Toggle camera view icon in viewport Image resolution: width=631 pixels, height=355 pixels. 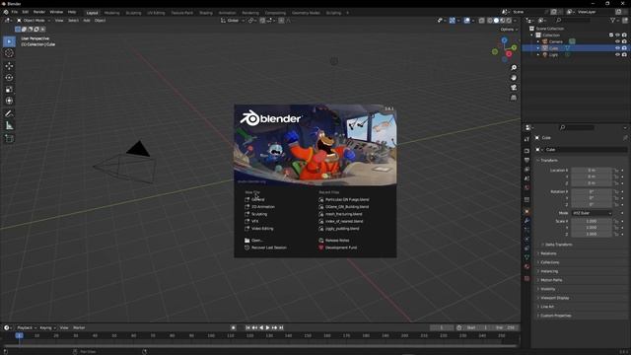(514, 88)
